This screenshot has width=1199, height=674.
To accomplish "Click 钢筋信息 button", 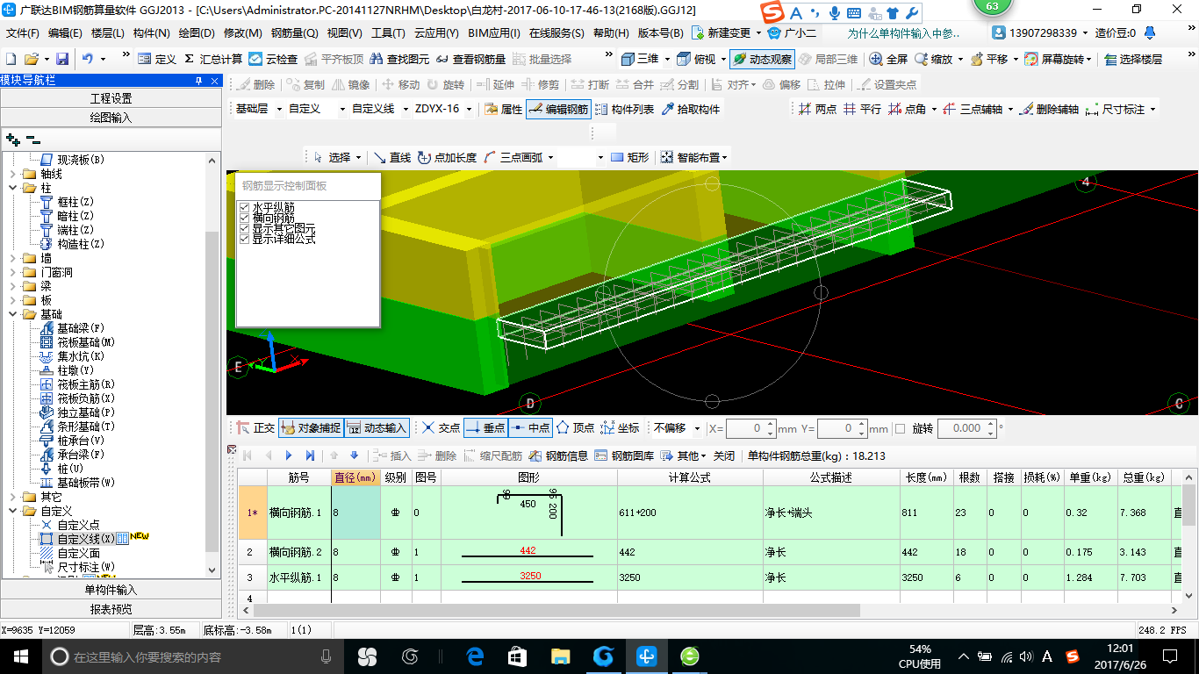I will pos(558,455).
